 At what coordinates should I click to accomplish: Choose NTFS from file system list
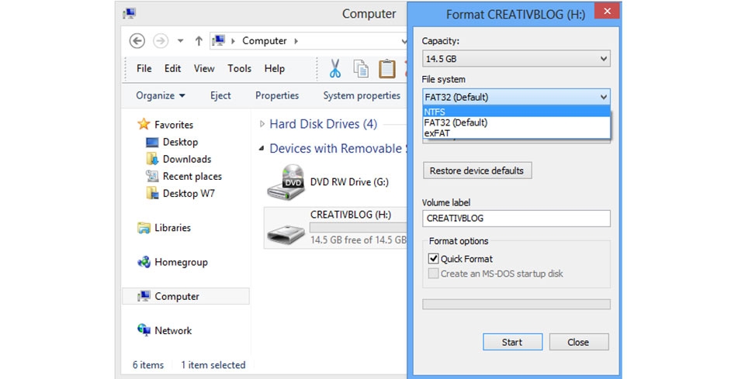tap(516, 112)
